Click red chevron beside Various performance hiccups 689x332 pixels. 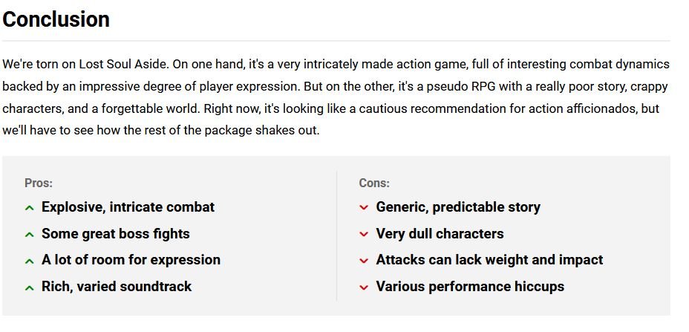click(363, 287)
